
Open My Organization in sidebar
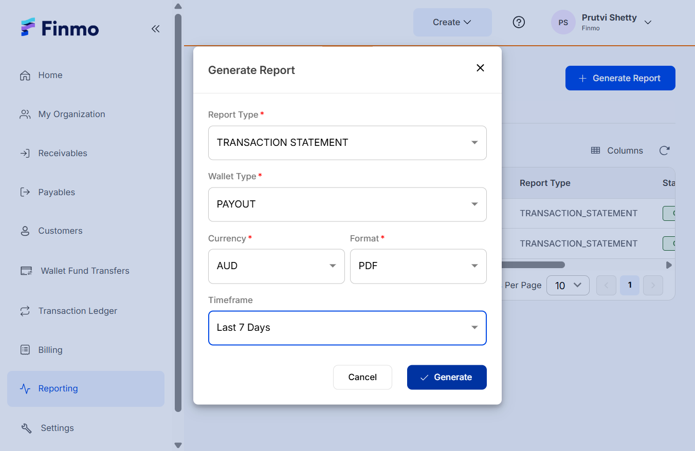71,115
